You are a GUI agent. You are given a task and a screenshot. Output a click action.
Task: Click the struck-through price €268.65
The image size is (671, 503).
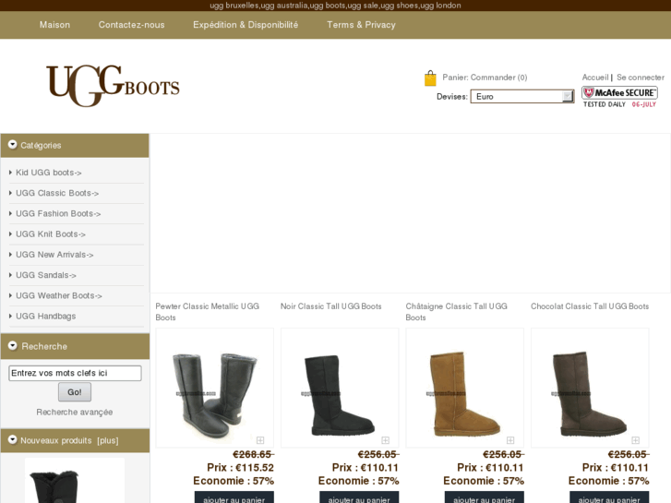(253, 454)
